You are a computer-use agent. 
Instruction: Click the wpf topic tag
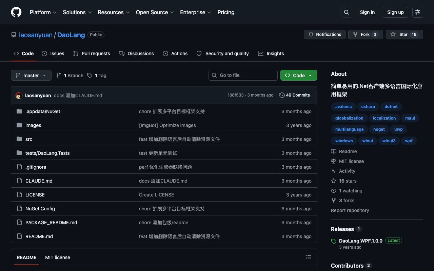409,141
